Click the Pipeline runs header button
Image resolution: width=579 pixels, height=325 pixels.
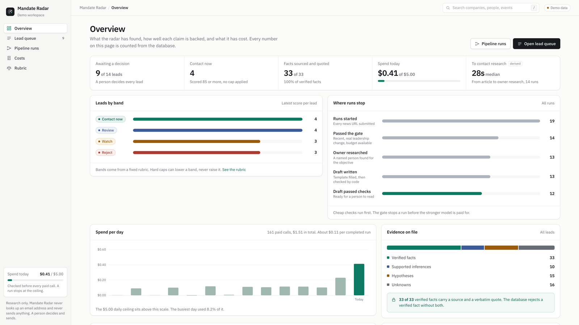pos(490,44)
